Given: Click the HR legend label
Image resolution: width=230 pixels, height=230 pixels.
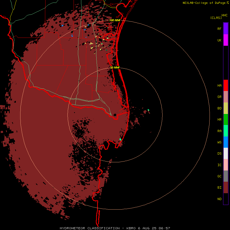Looking at the screenshot, I should [x=219, y=120].
